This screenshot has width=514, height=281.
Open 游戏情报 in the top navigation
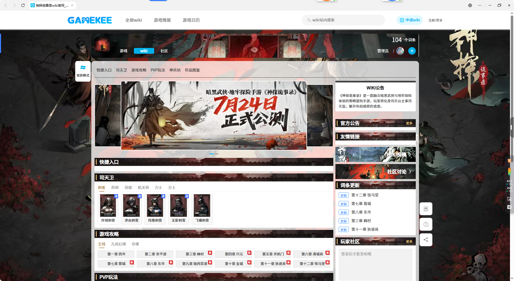click(162, 20)
